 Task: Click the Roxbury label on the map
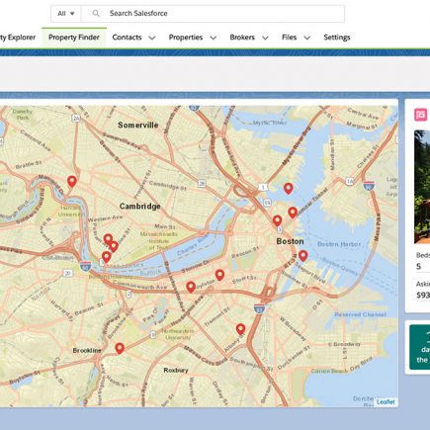[x=176, y=371]
